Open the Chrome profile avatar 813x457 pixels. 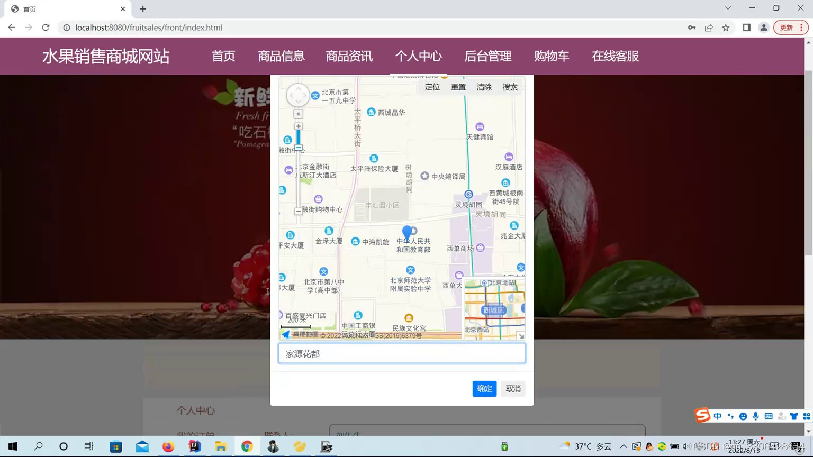click(x=764, y=28)
